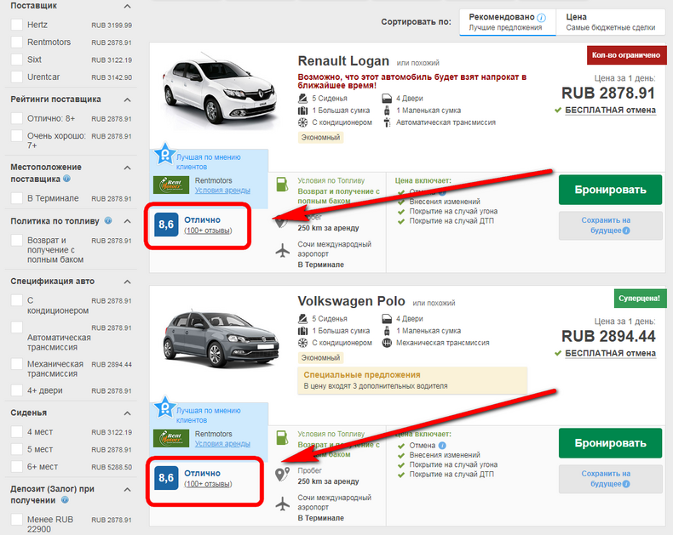The width and height of the screenshot is (673, 535).
Task: Click large bag icon in Volkswagen Polo specs
Action: point(302,331)
